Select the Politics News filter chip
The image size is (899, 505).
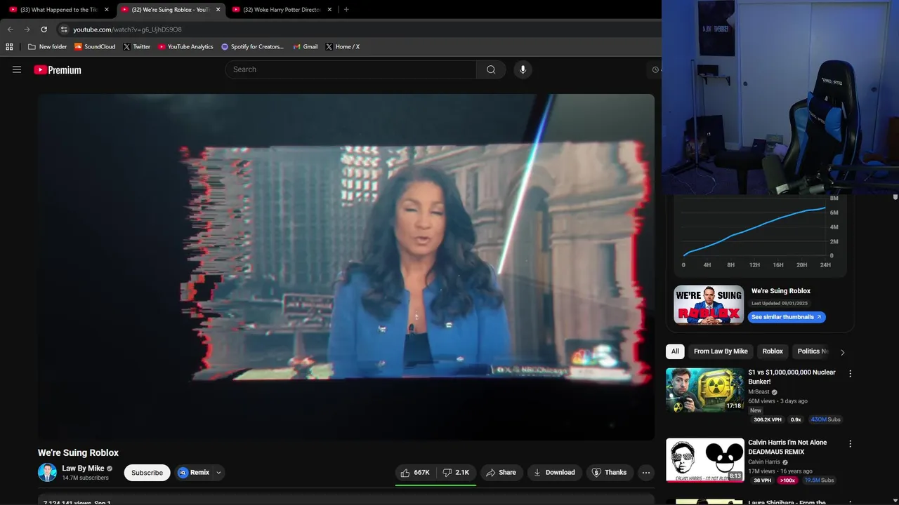click(812, 351)
